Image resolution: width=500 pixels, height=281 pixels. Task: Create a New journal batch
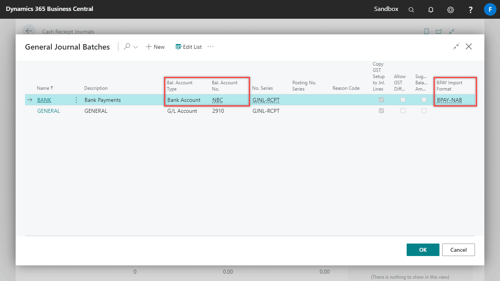155,47
